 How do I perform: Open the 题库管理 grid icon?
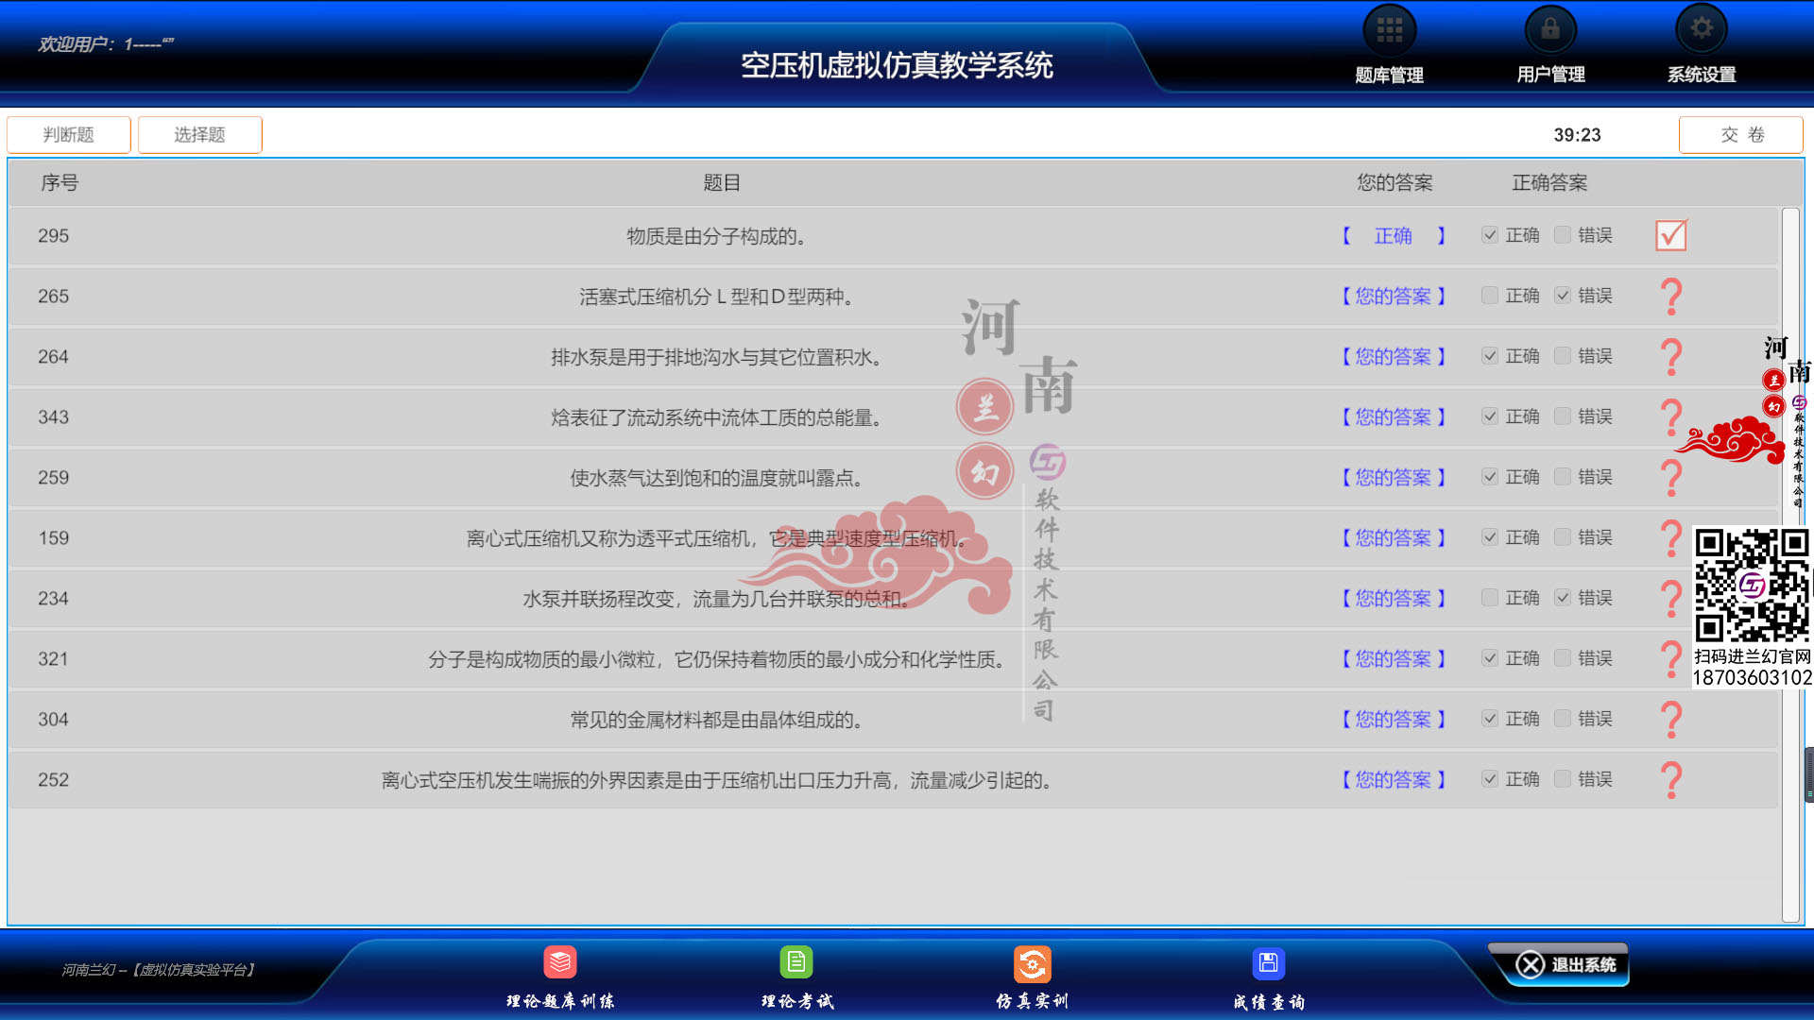1389,31
